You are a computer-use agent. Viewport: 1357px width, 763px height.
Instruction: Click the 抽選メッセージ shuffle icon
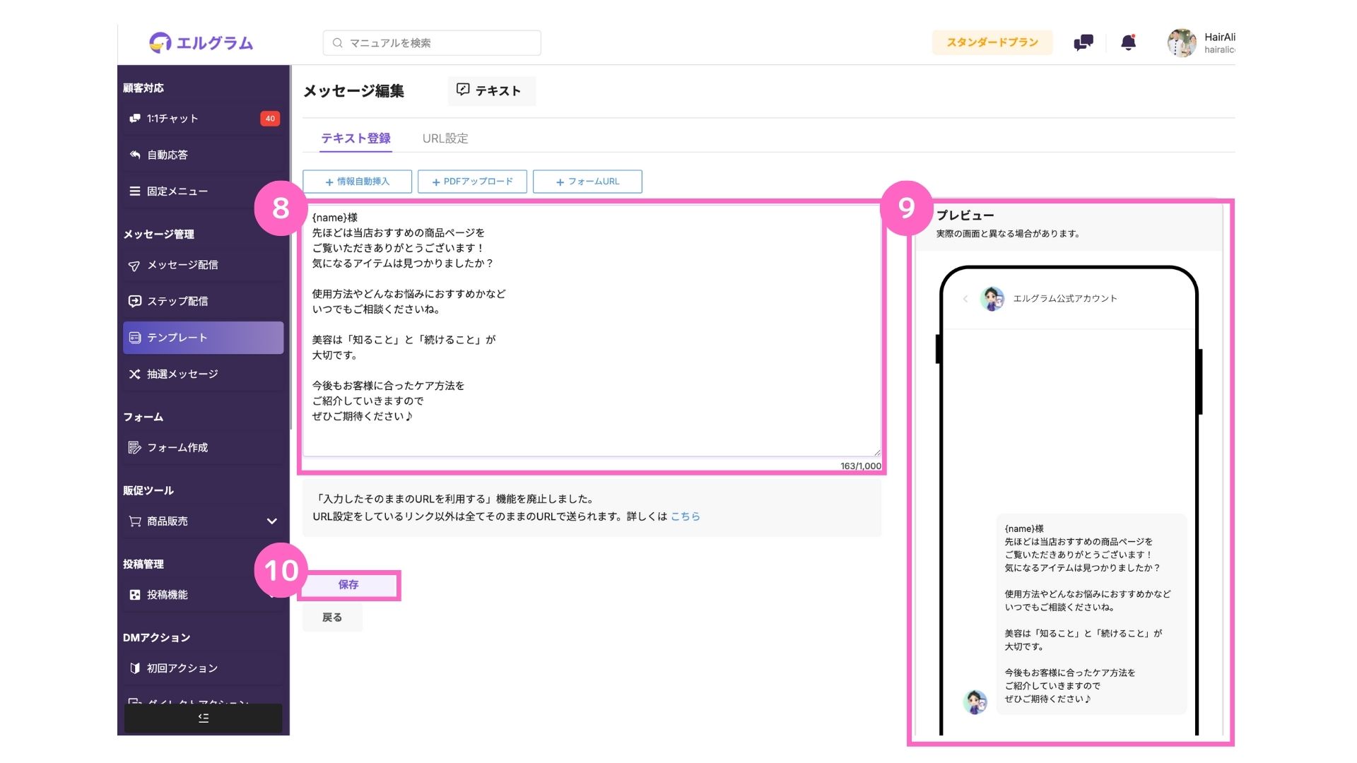click(134, 374)
